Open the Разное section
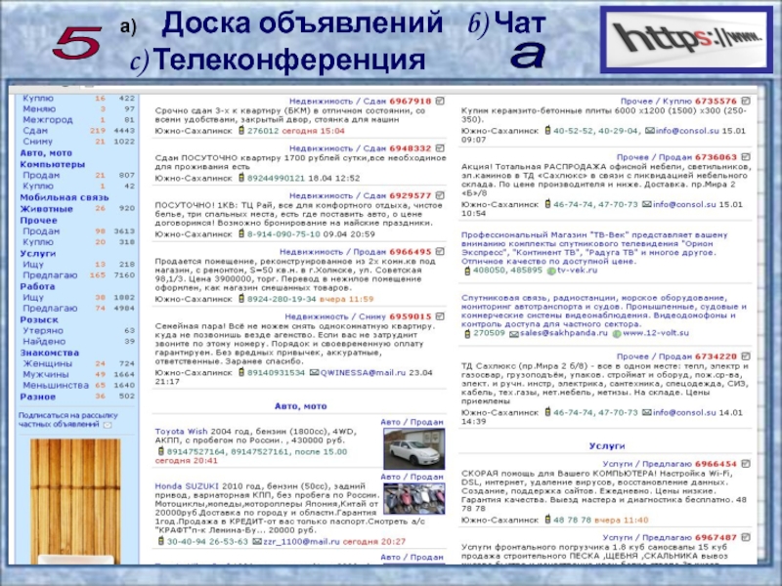This screenshot has width=782, height=586. click(38, 398)
